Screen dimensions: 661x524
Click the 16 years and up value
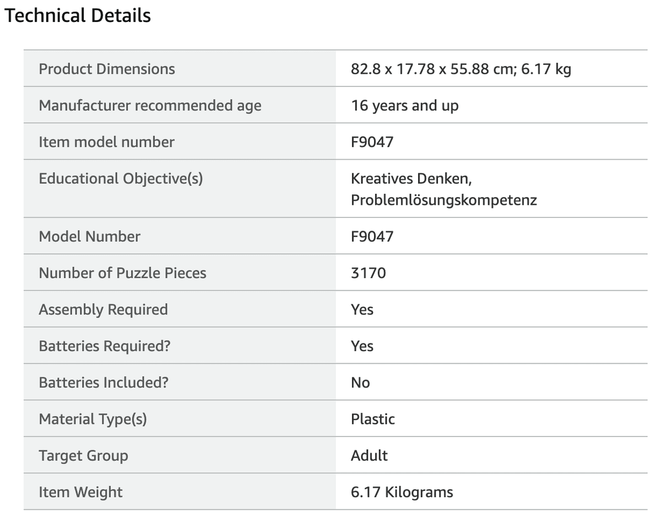point(405,105)
